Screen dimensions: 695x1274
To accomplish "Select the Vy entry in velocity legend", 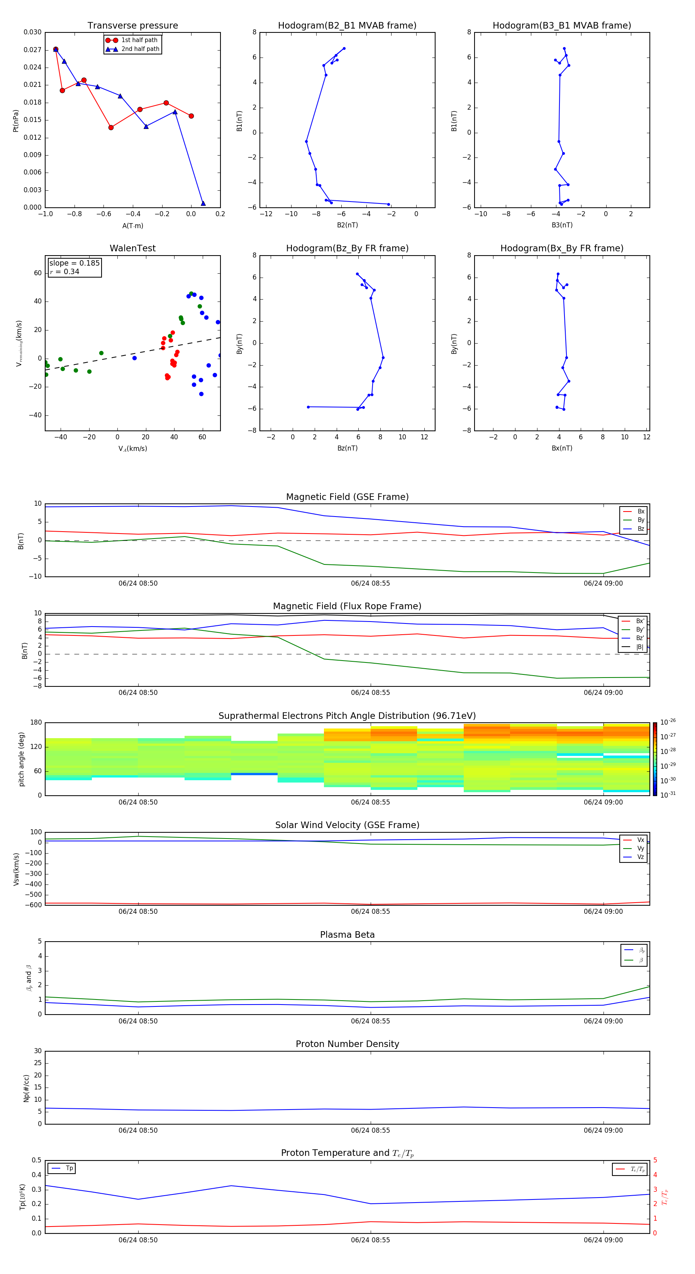I will pos(634,848).
